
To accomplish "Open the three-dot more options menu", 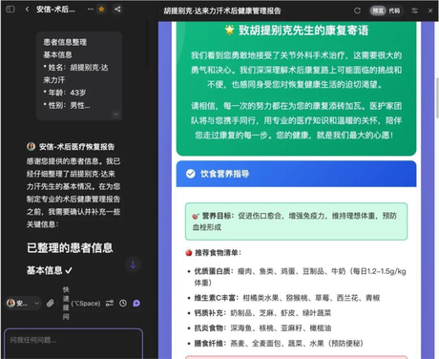I will tap(91, 10).
